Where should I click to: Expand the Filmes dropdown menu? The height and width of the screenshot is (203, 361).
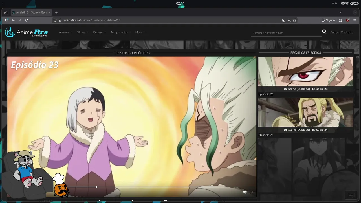point(83,32)
